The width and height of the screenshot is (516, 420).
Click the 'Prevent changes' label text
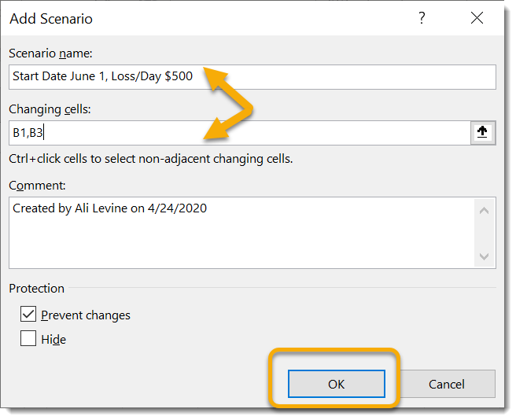point(86,315)
